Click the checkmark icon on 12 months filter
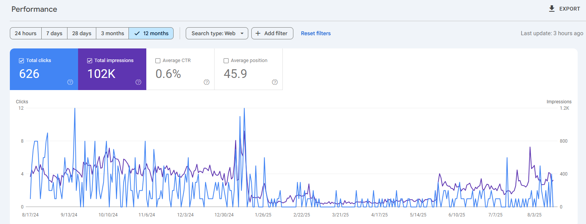Viewport: 586px width, 224px height. (x=137, y=33)
